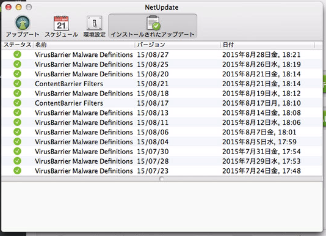Click green status check for version 15/07/23
The width and height of the screenshot is (326, 236).
(x=18, y=171)
